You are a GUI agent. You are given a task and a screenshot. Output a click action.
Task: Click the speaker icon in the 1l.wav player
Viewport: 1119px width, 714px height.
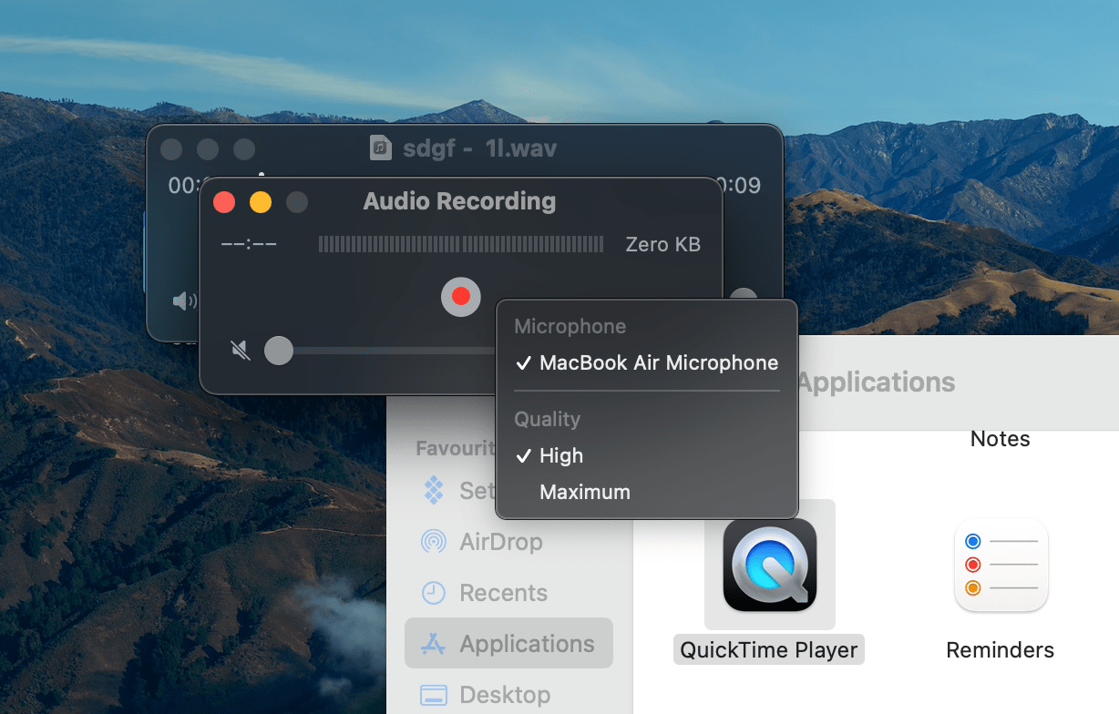[182, 301]
